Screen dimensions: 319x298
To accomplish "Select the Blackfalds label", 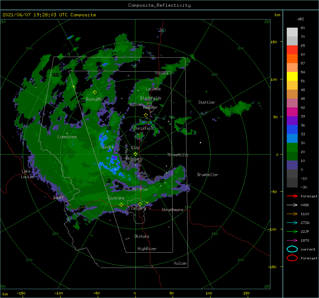I will tap(151, 98).
